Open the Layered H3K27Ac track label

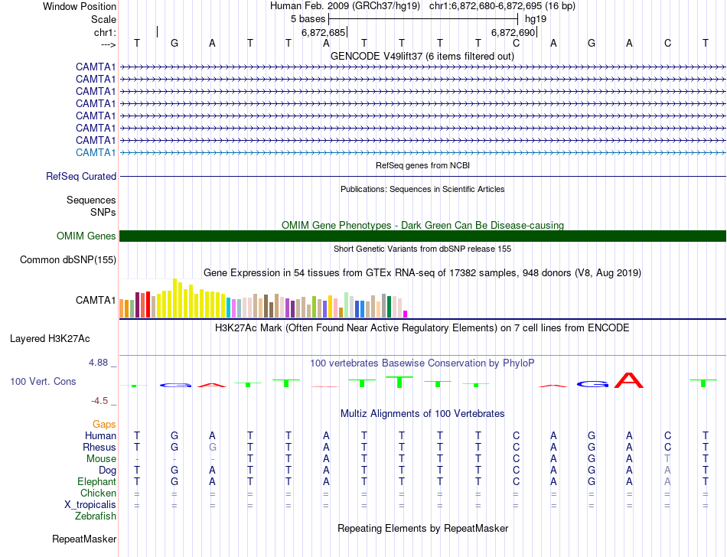[50, 339]
